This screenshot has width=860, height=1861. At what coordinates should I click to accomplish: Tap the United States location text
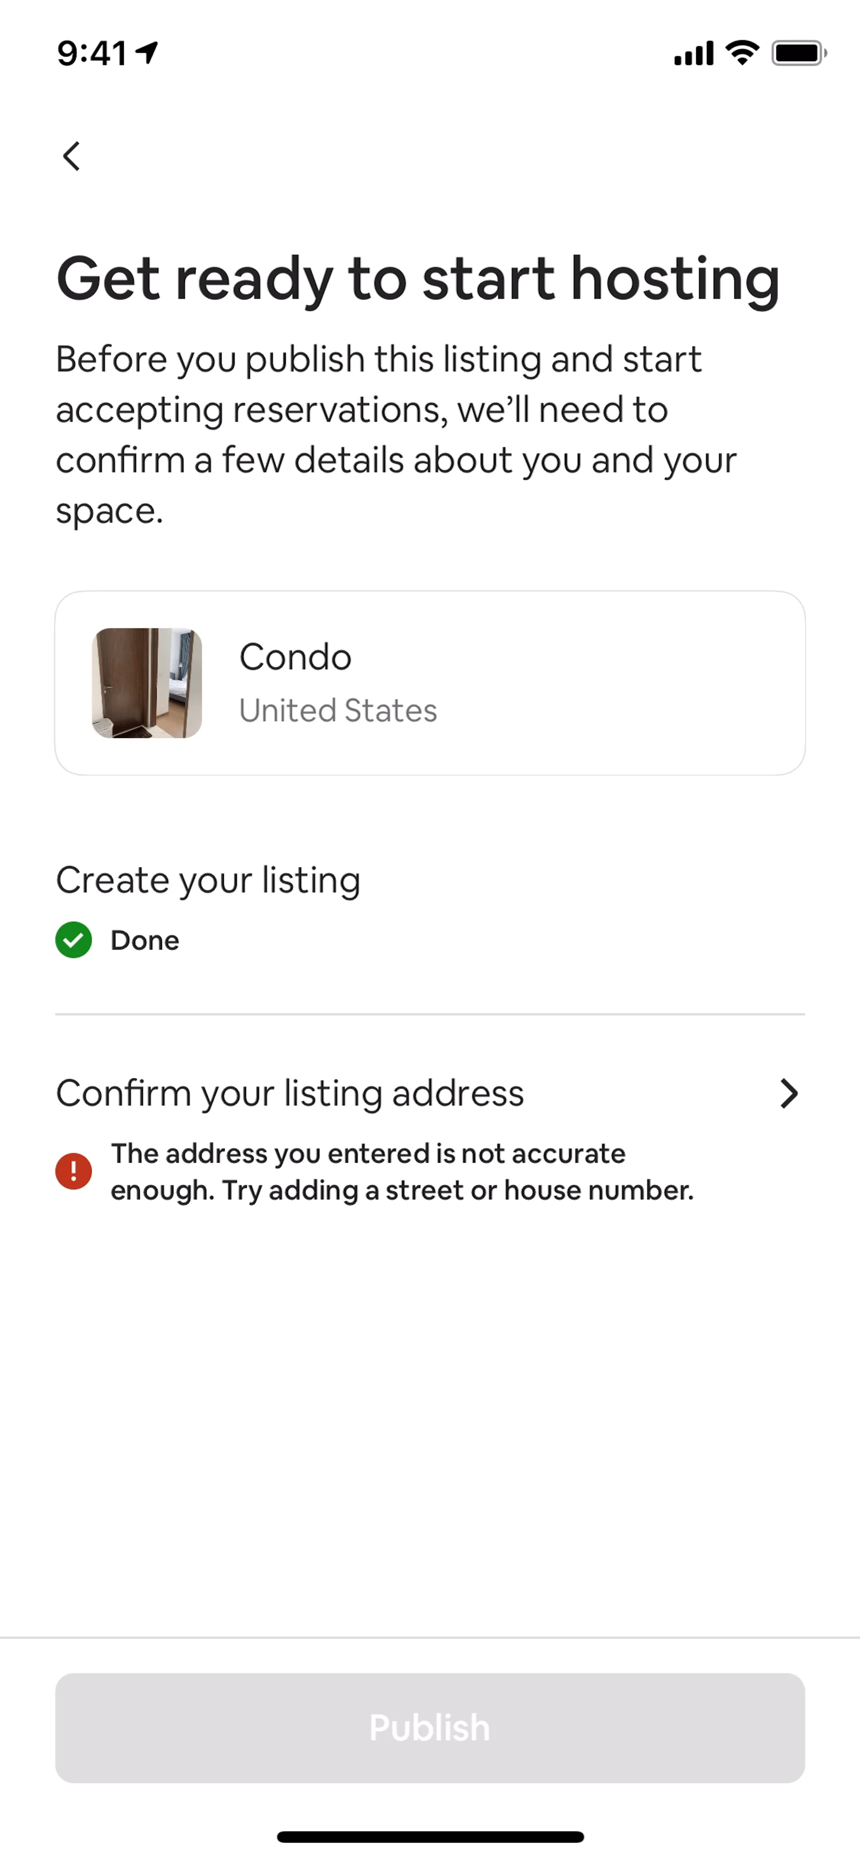pyautogui.click(x=338, y=711)
